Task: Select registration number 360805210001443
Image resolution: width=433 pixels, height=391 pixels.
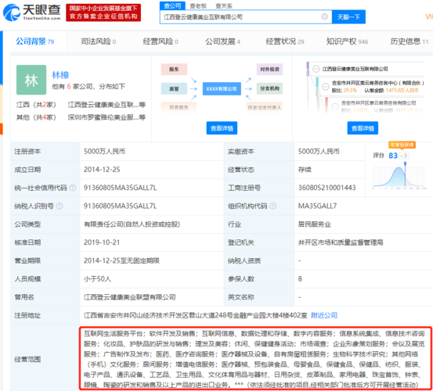Action: click(327, 188)
